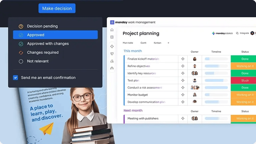Open Done status of Conduct a risk assessment
Viewport: 256px width, 144px height.
point(243,88)
